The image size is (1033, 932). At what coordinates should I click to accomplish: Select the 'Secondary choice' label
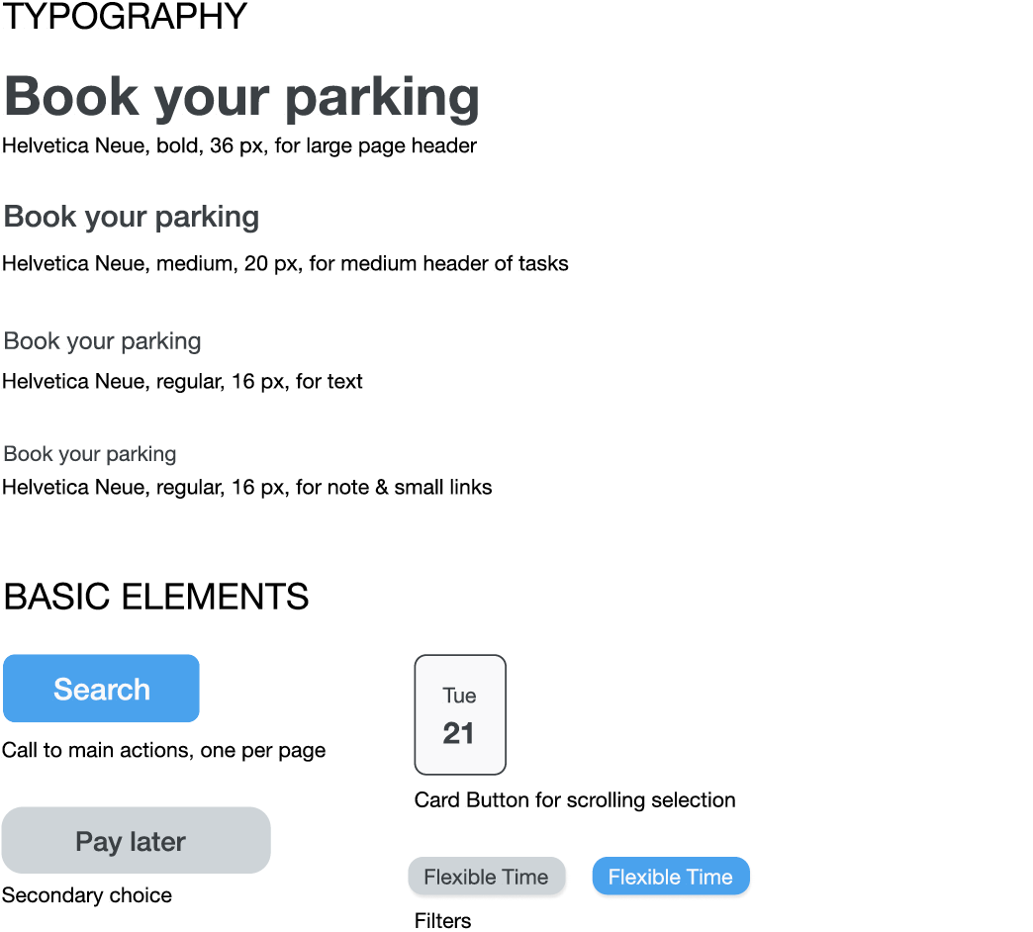coord(87,895)
